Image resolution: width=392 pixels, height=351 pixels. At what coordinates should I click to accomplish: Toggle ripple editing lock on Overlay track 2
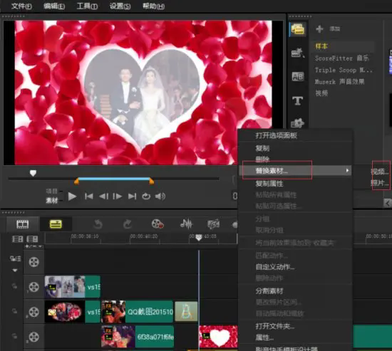15,311
